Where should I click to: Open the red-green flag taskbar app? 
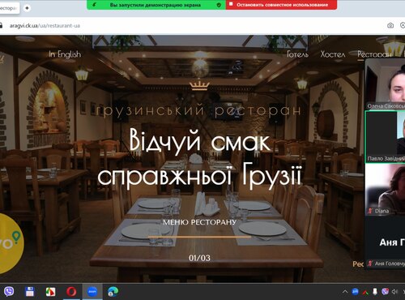point(50,292)
